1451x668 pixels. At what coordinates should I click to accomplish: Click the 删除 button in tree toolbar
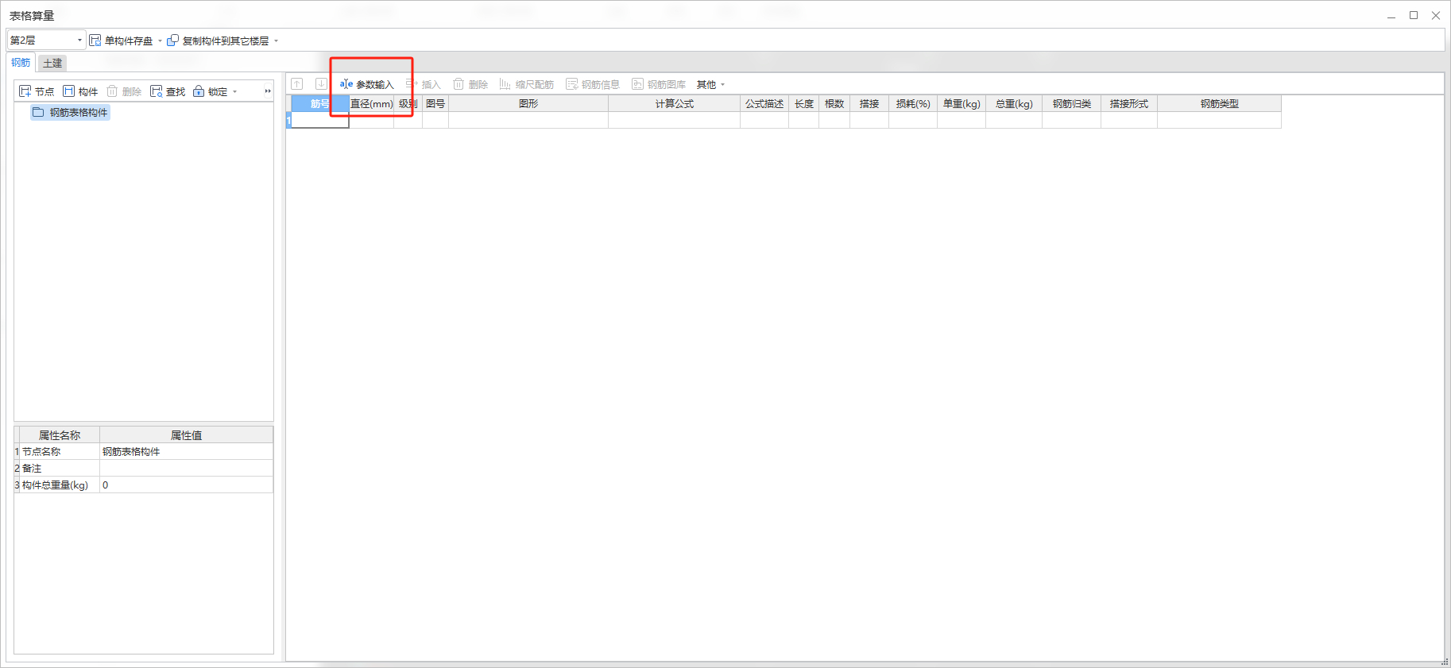coord(124,91)
